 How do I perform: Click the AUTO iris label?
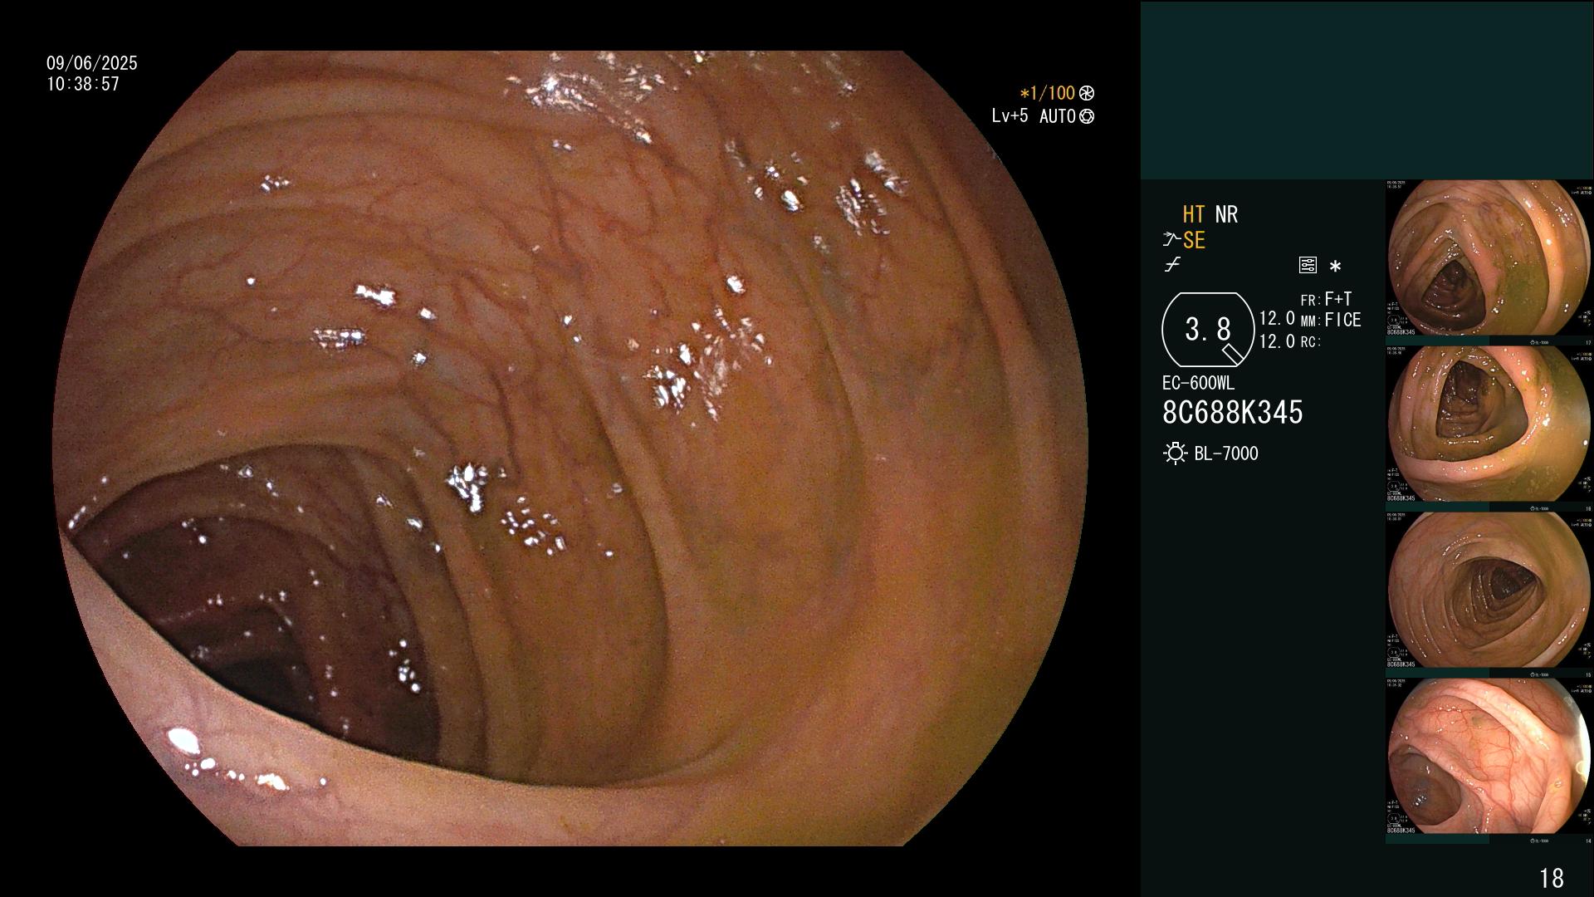(1058, 117)
